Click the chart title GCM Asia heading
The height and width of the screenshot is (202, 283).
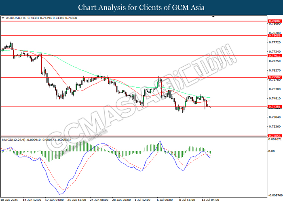point(141,7)
